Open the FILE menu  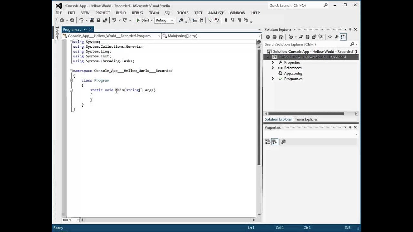pos(59,13)
